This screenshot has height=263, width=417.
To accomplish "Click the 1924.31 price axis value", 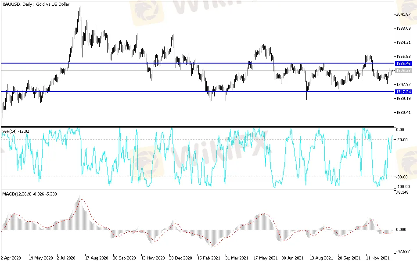I will tap(403, 42).
